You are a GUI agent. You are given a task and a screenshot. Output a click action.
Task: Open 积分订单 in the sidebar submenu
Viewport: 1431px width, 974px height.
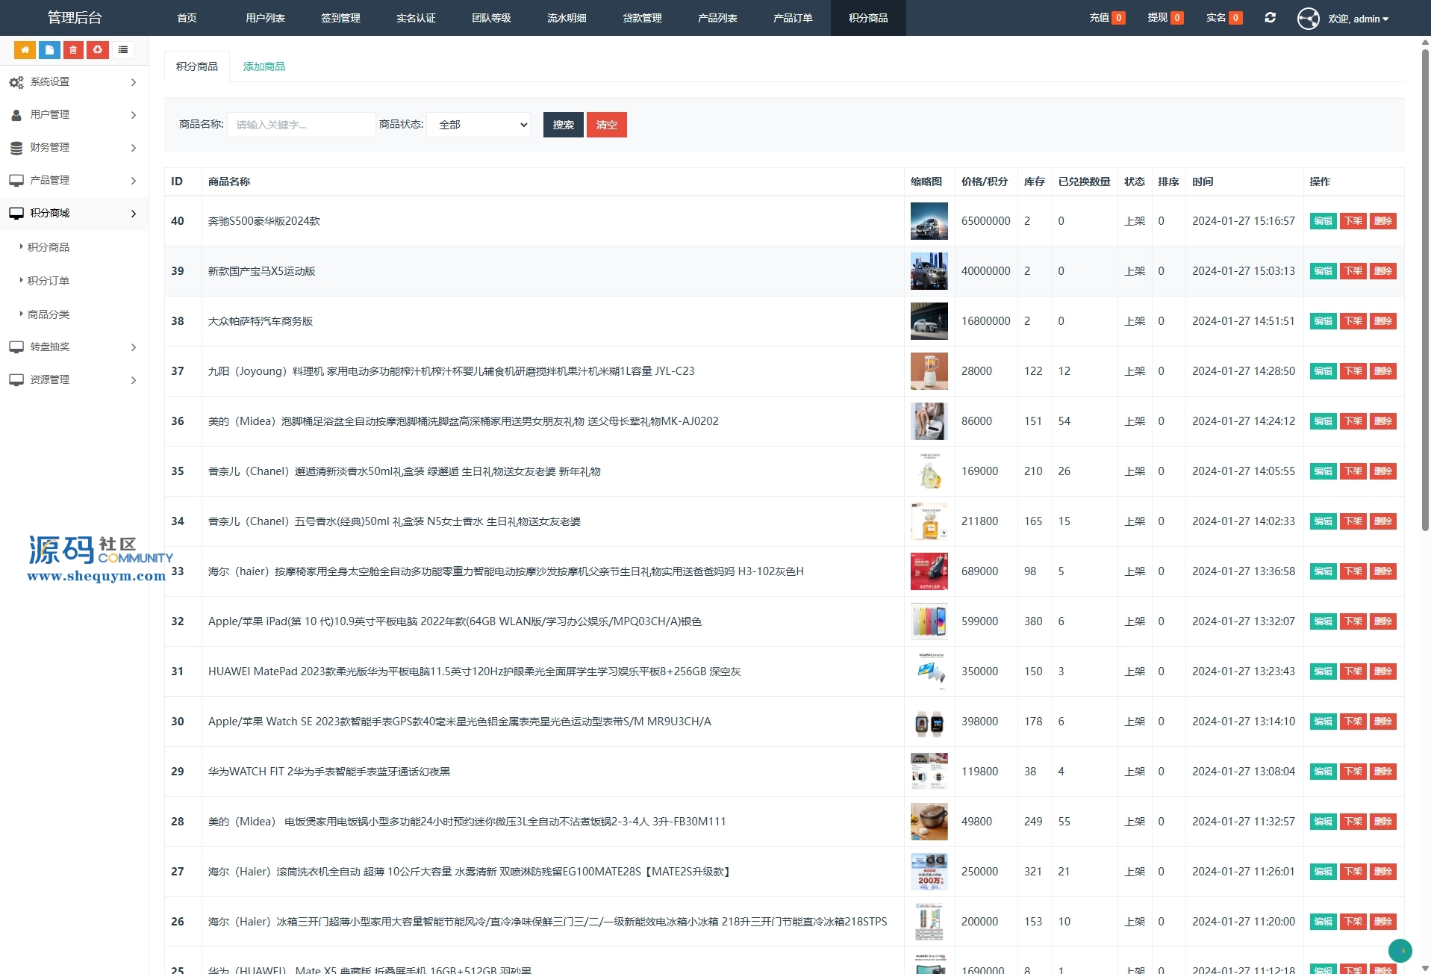click(49, 281)
